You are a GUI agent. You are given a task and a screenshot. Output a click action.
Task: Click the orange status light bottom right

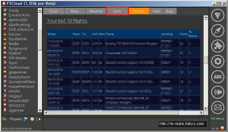222,128
